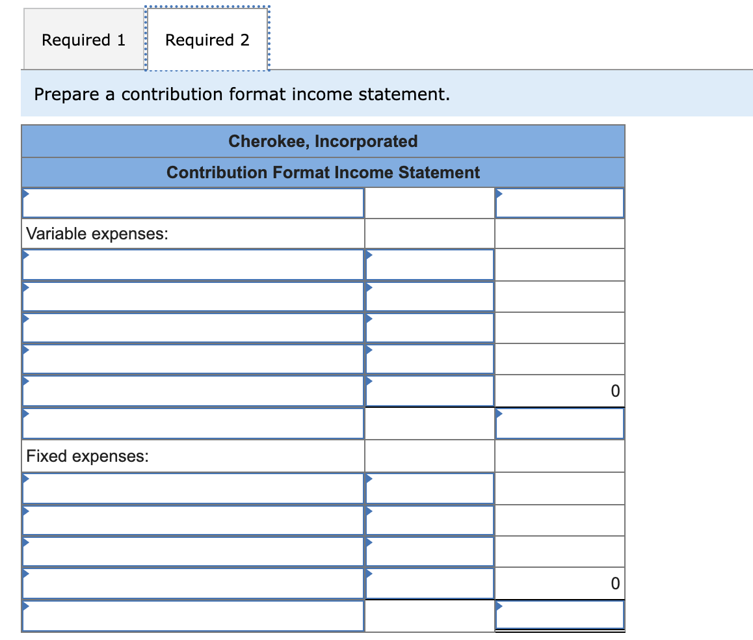Viewport: 753px width, 640px height.
Task: Click the first variable expense amount field
Action: (430, 264)
